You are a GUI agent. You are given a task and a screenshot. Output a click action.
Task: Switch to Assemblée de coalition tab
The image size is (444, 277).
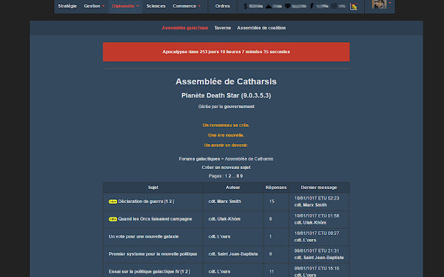click(x=262, y=28)
